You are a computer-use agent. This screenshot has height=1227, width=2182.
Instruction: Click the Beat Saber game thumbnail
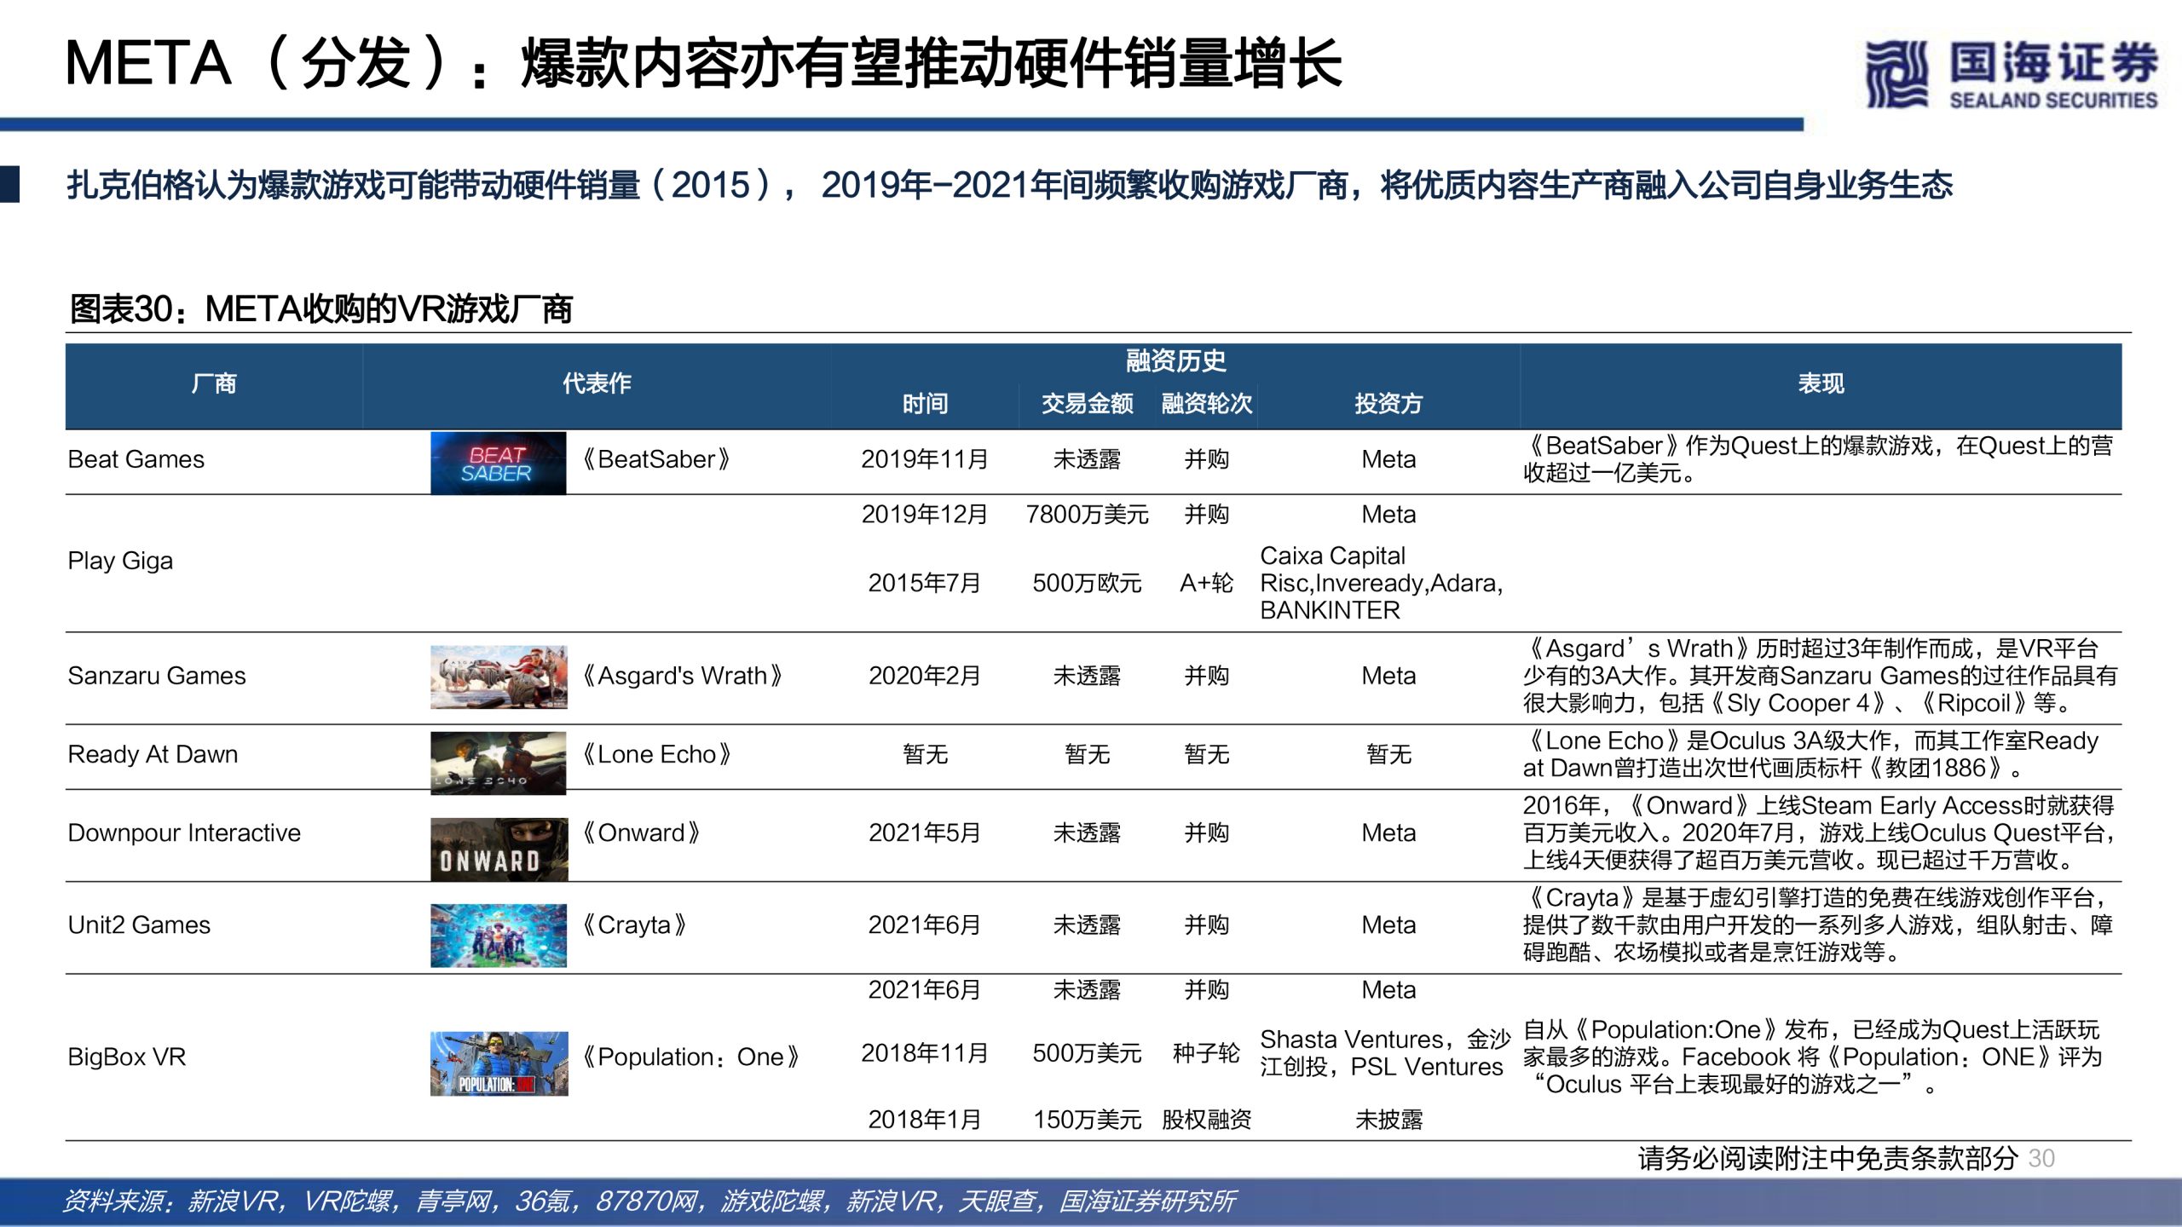(498, 463)
